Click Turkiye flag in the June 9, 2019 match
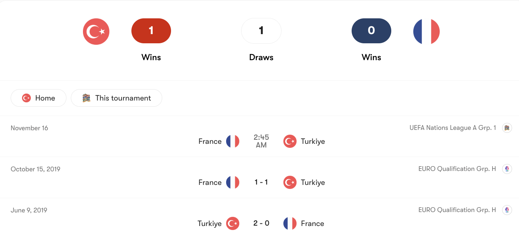Viewport: 519px width, 237px height. (233, 223)
